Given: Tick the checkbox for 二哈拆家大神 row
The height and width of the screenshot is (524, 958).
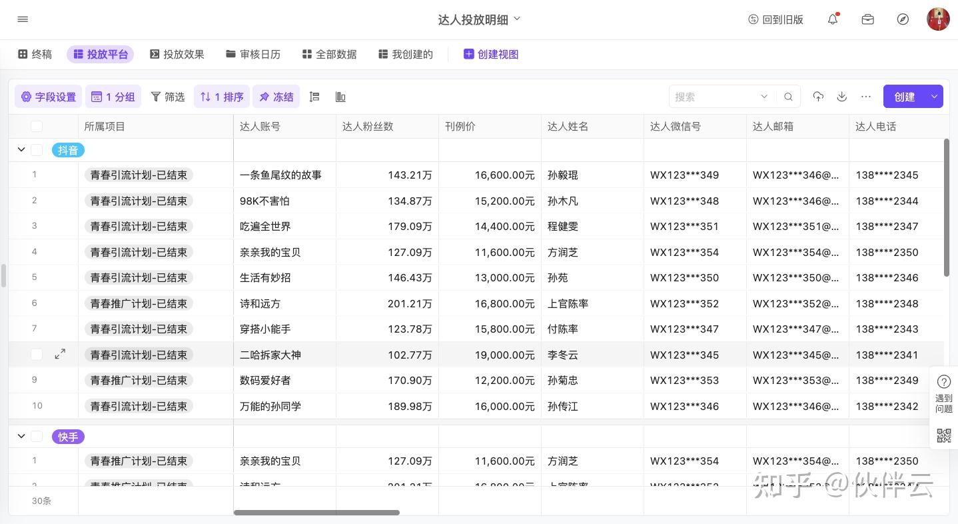Looking at the screenshot, I should pos(37,355).
